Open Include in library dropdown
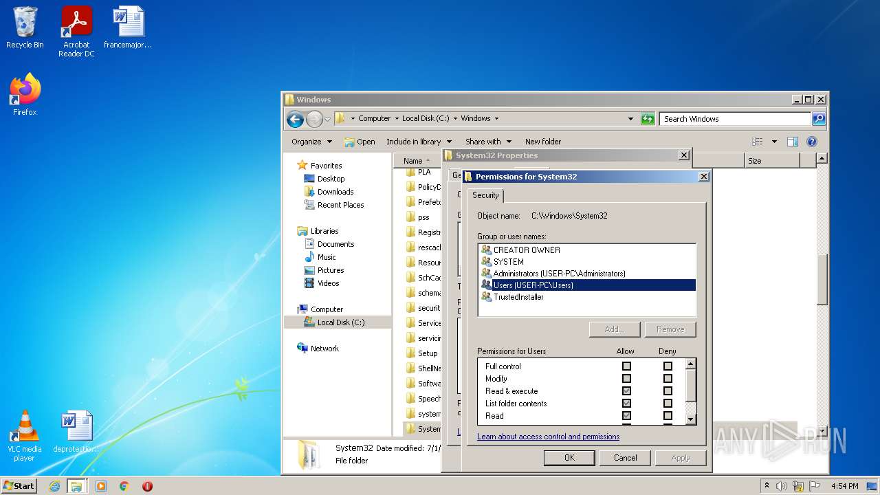 (419, 142)
